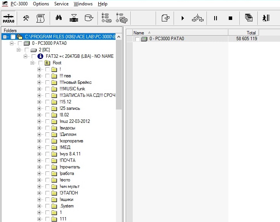Expand the !видосы folder node
Viewport: 280px width, 222px height.
[x=39, y=128]
